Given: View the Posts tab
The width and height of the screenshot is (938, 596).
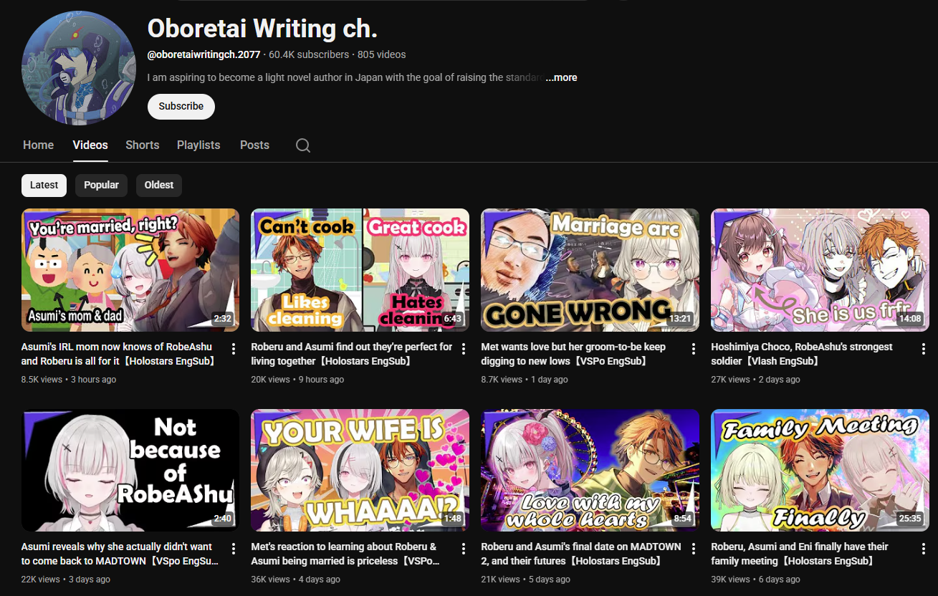Looking at the screenshot, I should pyautogui.click(x=254, y=145).
